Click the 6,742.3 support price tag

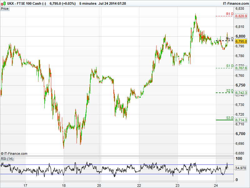(241, 93)
